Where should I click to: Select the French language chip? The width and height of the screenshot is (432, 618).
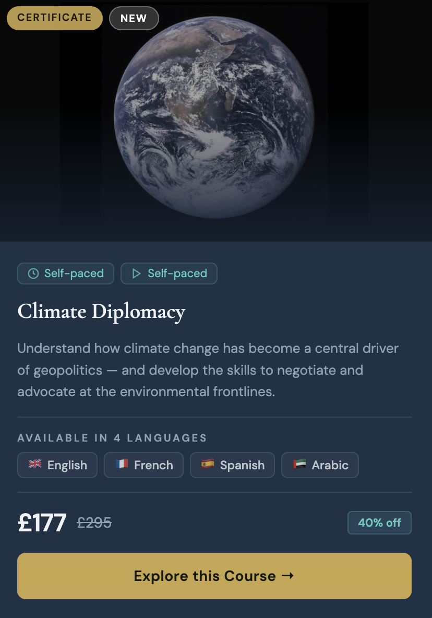tap(143, 465)
